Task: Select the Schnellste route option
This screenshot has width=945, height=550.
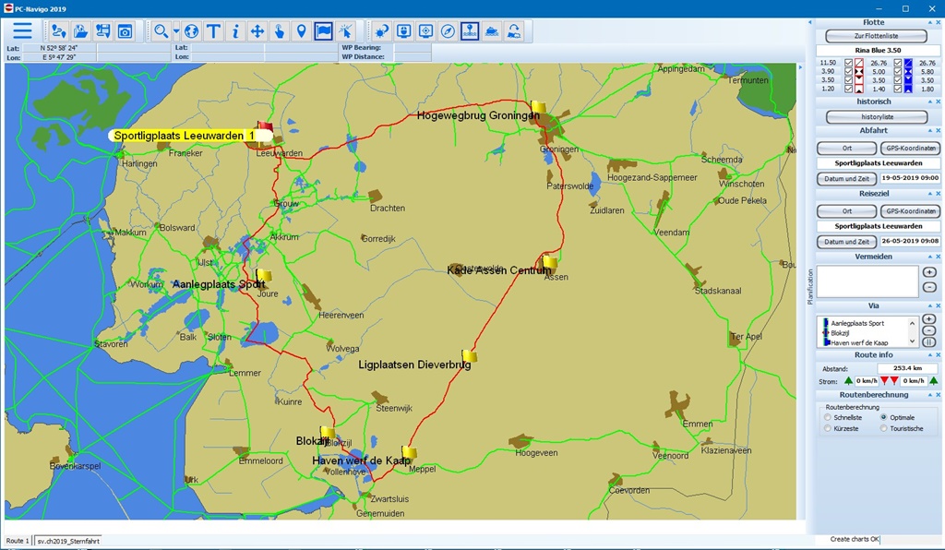Action: (x=828, y=417)
